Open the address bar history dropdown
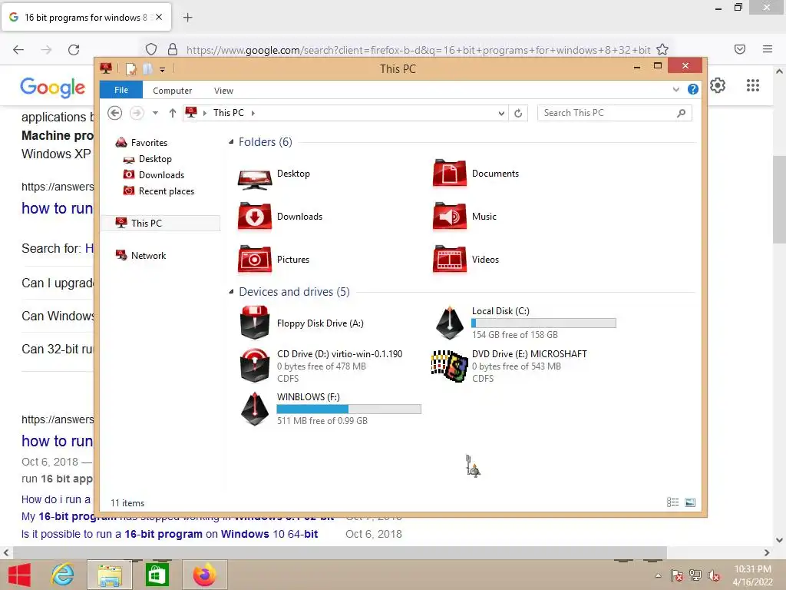The image size is (786, 590). click(500, 114)
